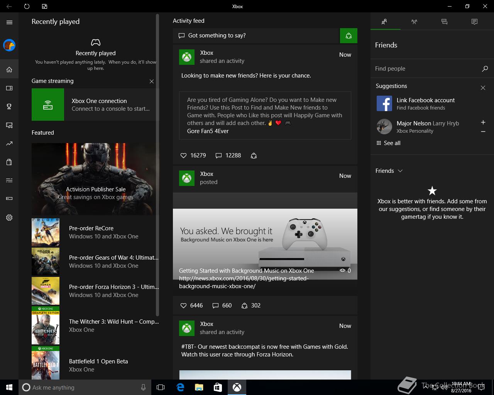The image size is (494, 395).
Task: Click the Xbox avatar on first feed post
Action: pos(187,57)
